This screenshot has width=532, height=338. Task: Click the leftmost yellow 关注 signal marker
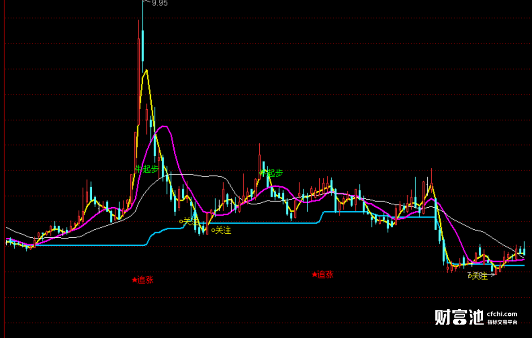tap(189, 222)
